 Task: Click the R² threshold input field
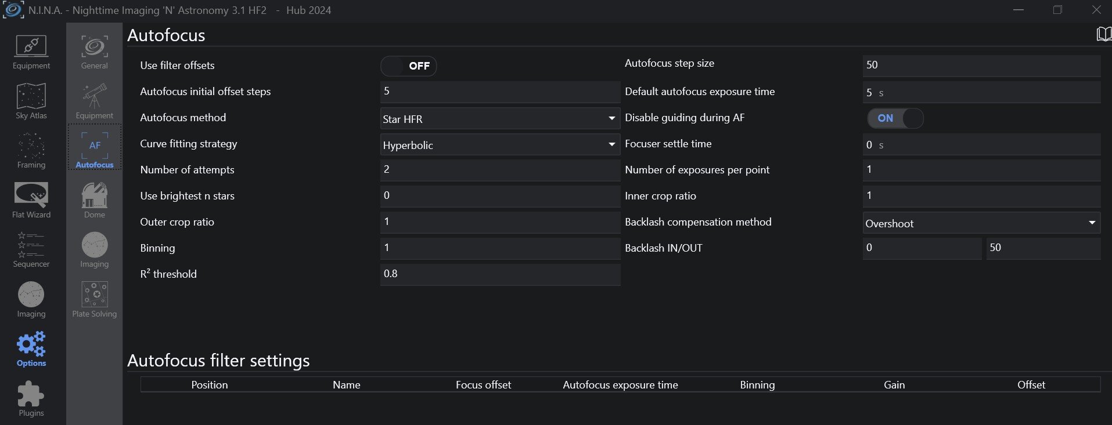tap(499, 274)
